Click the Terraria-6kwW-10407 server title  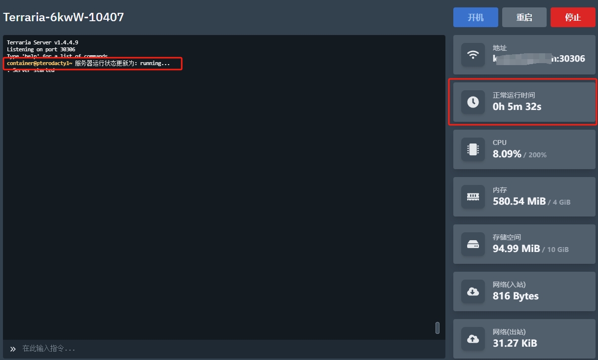point(64,17)
